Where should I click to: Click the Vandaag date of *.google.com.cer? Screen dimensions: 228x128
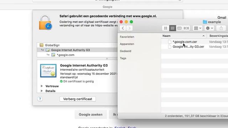pos(218,42)
